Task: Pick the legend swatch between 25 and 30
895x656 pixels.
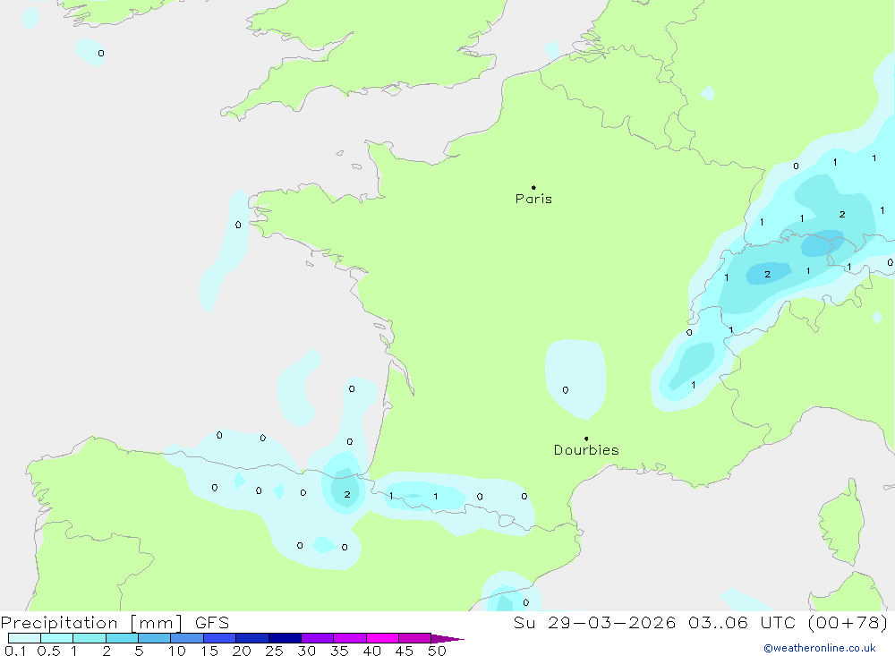Action: 285,638
